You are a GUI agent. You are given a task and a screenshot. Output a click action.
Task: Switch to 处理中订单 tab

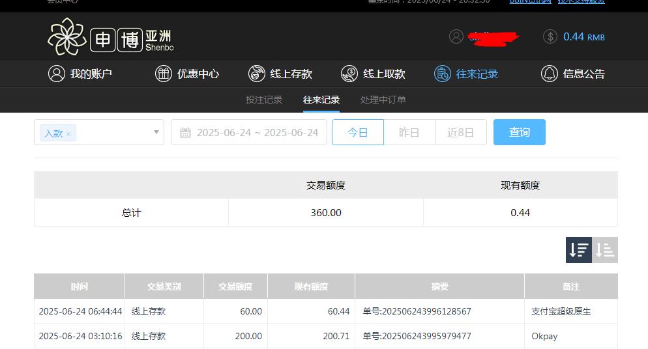(x=383, y=100)
